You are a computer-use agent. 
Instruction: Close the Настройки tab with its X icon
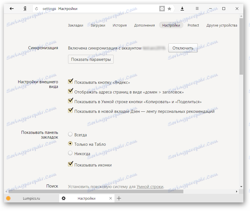[110, 198]
